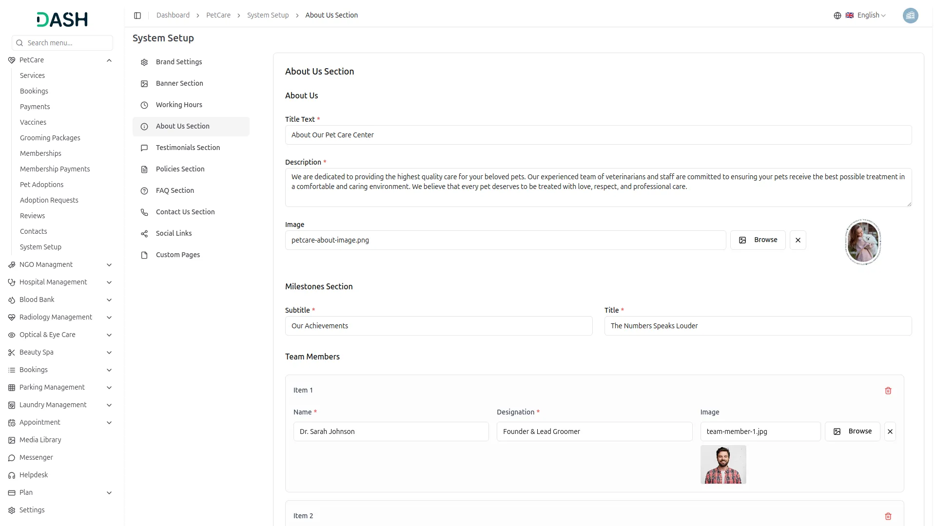Remove the team-member-1.jpg image
936x526 pixels.
pos(890,432)
